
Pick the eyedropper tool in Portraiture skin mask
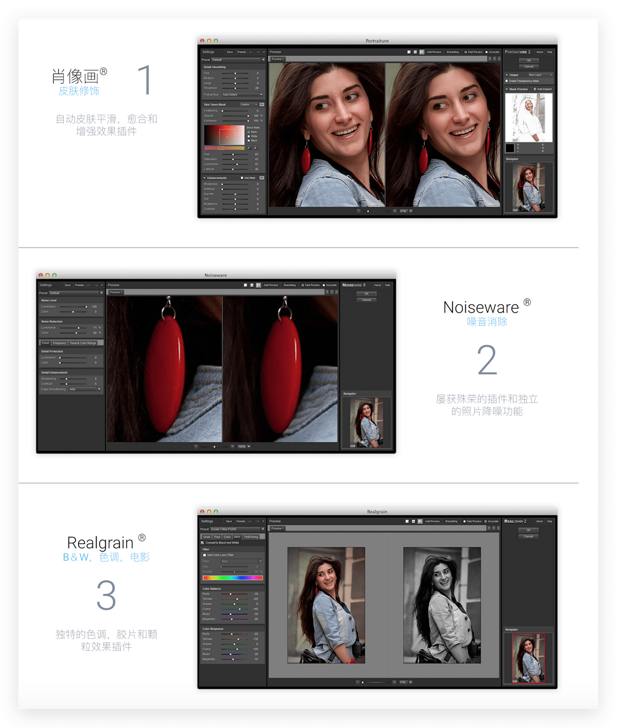click(x=249, y=148)
